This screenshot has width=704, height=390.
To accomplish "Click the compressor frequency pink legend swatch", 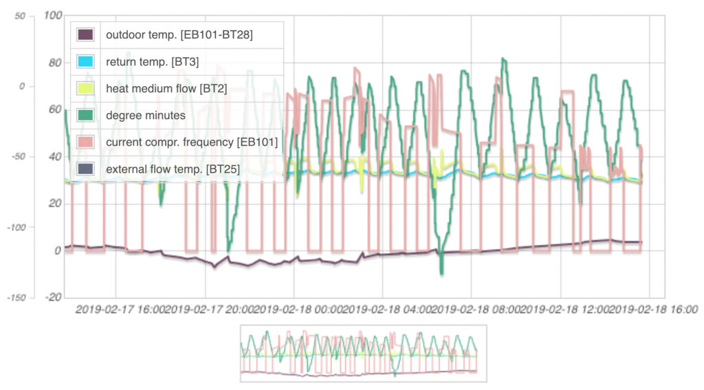I will point(86,142).
